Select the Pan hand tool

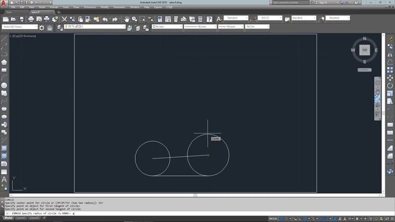[127, 19]
